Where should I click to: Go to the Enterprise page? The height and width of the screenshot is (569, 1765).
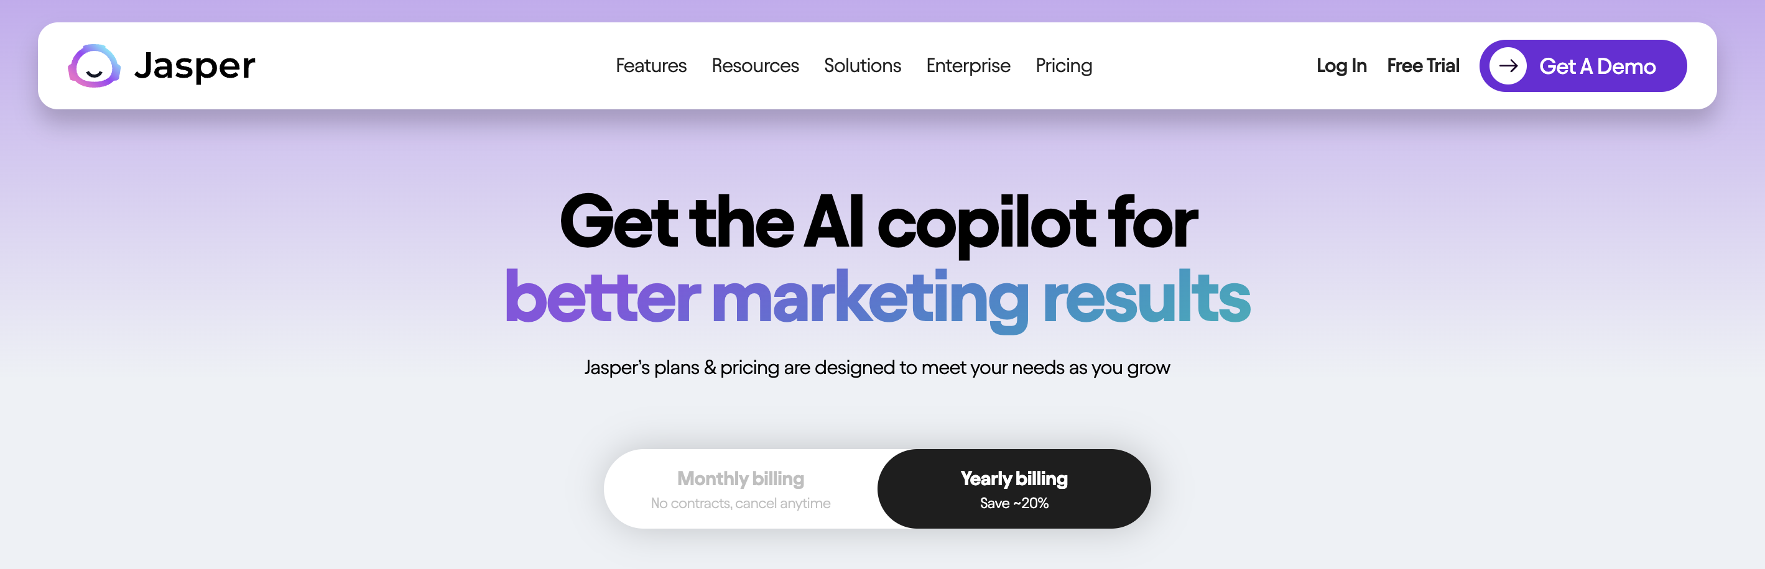(968, 66)
